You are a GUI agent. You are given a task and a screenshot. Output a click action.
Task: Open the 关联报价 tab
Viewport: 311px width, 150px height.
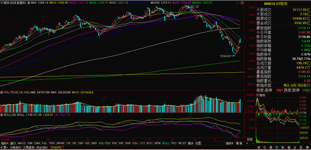(16, 148)
